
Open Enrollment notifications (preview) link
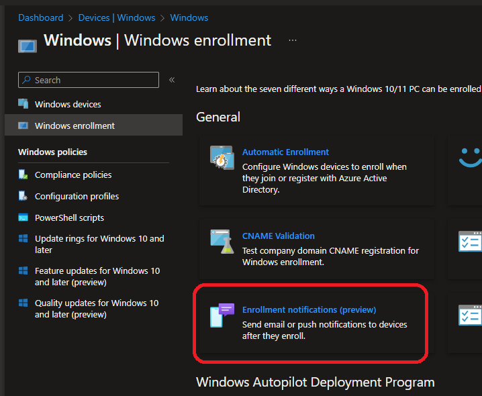[x=309, y=309]
